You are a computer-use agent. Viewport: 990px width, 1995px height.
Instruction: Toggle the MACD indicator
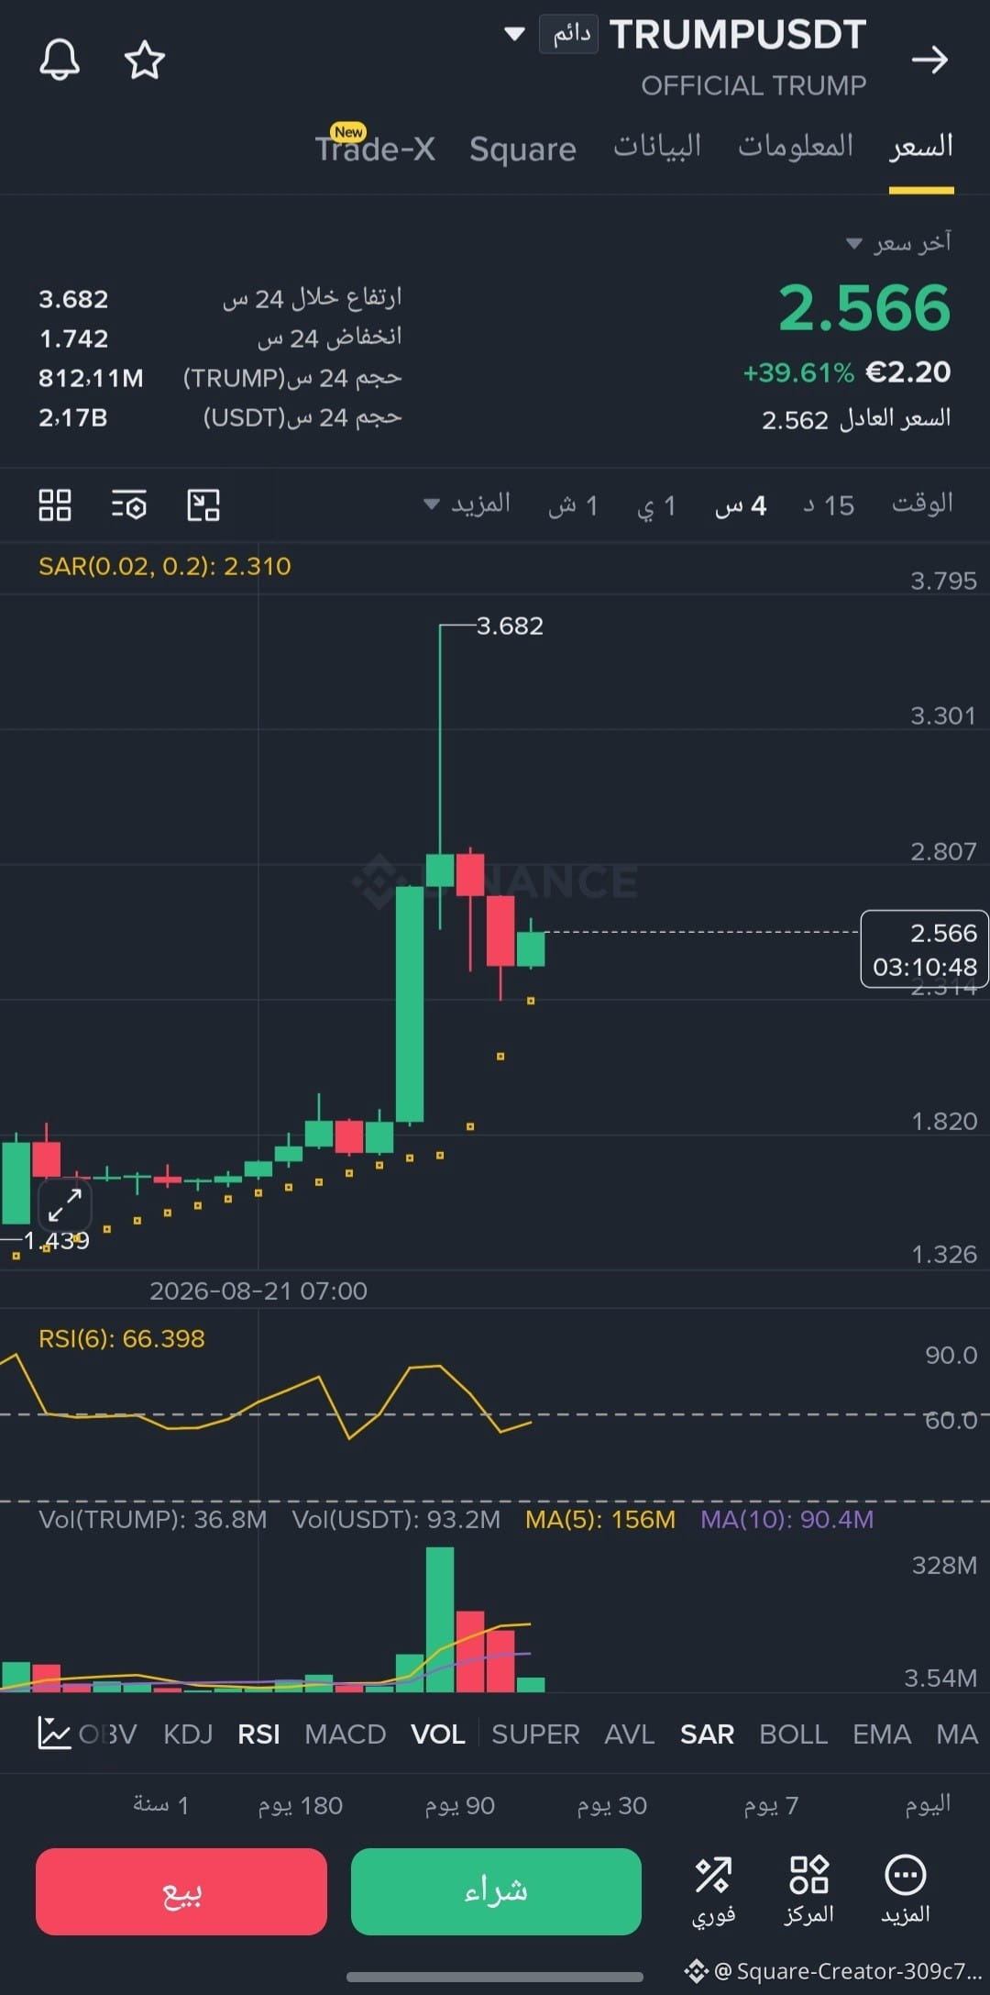tap(345, 1734)
